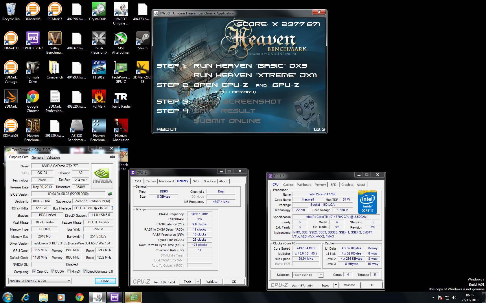Viewport: 486px width, 303px height.
Task: Select the EVGA Precision X shortcut
Action: coord(99,43)
